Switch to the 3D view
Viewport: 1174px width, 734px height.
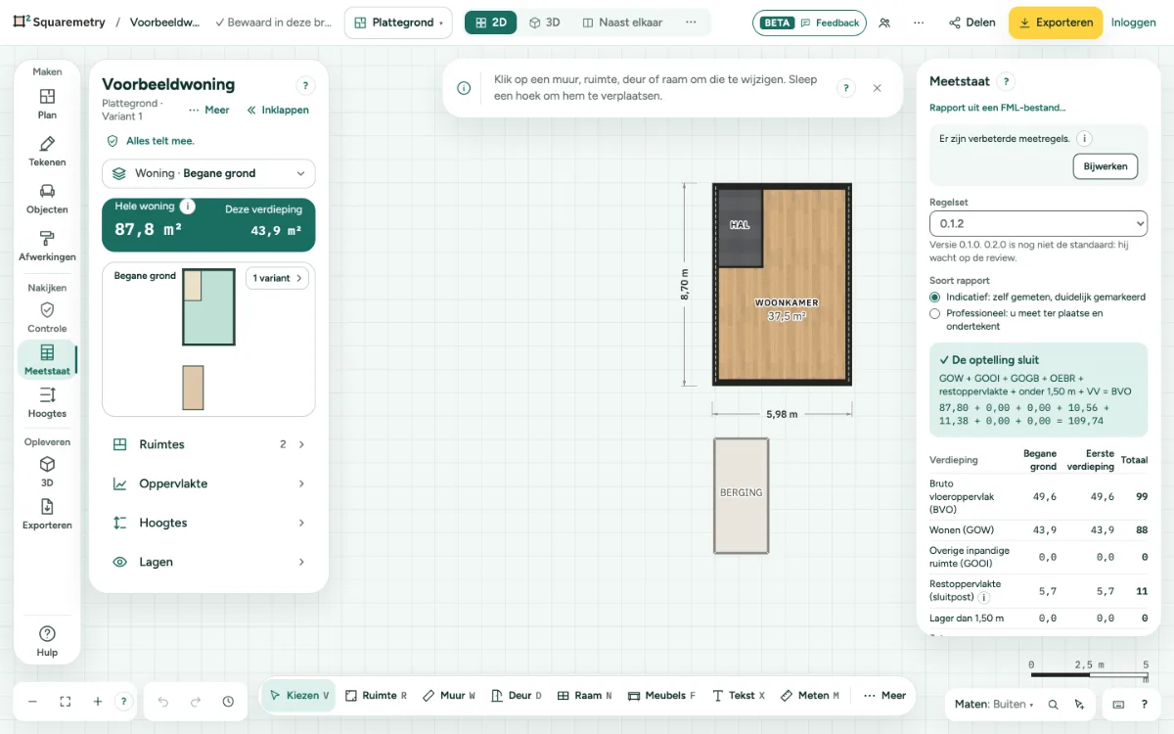545,23
